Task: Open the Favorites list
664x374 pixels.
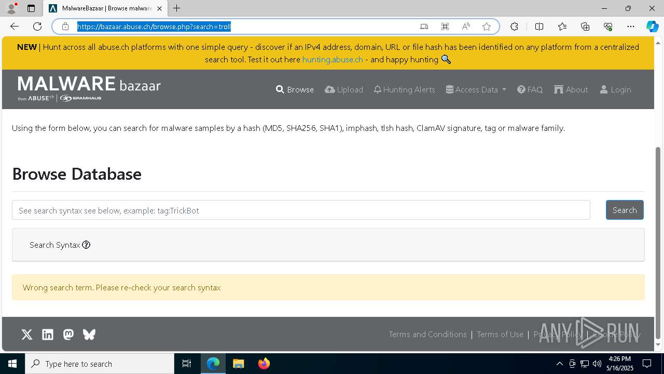Action: click(562, 26)
